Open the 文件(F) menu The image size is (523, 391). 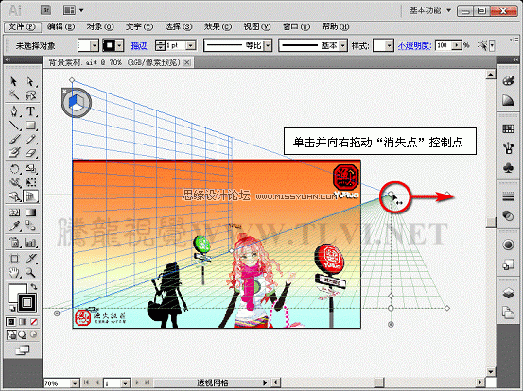pos(22,26)
